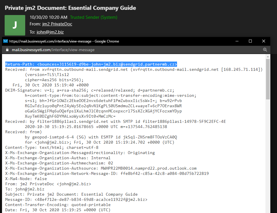
Task: Minimize the view-message Chrome window
Action: [x=237, y=41]
